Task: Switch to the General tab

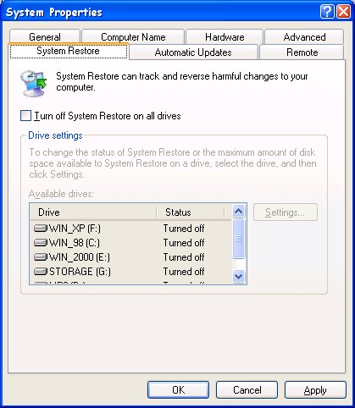Action: (45, 36)
